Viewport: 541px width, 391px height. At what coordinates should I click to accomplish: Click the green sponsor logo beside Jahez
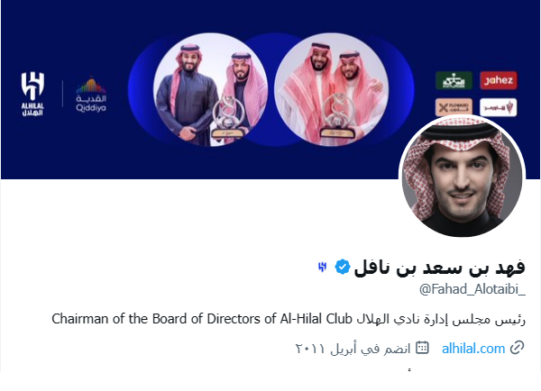(454, 80)
